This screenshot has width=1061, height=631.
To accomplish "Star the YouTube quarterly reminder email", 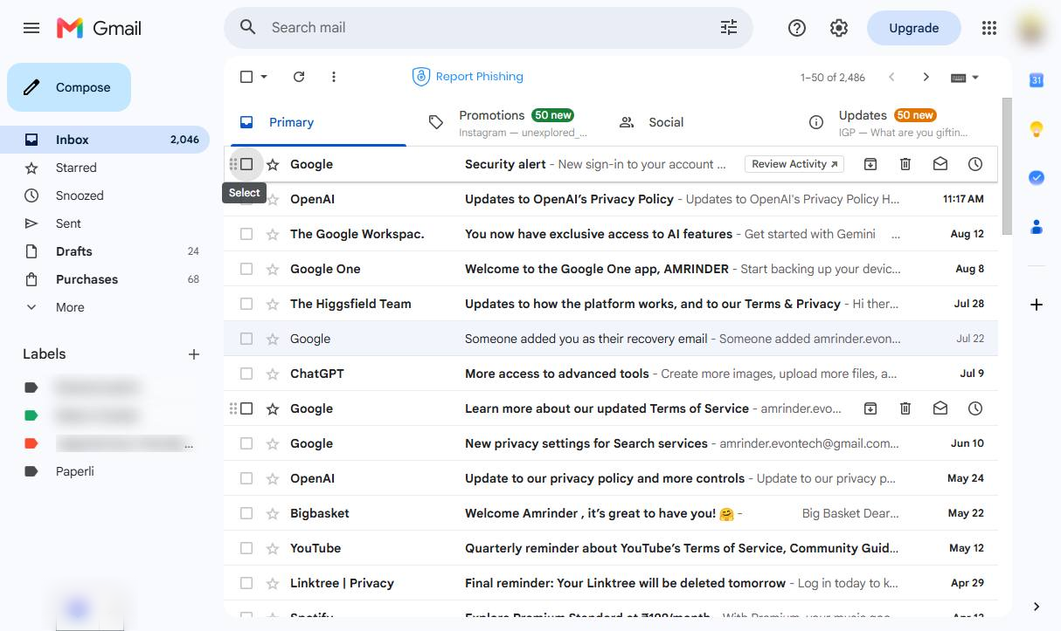I will (x=273, y=548).
